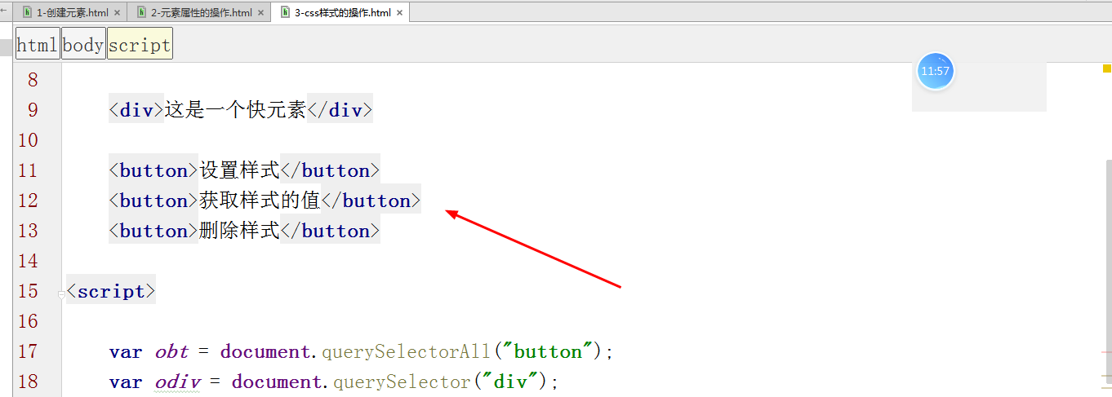Collapse the script block at line 15
The height and width of the screenshot is (397, 1112).
61,294
